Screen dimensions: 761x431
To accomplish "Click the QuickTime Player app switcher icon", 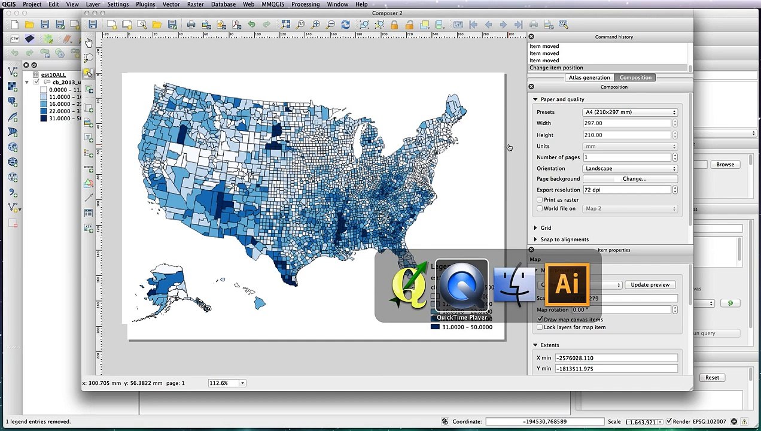I will 461,286.
